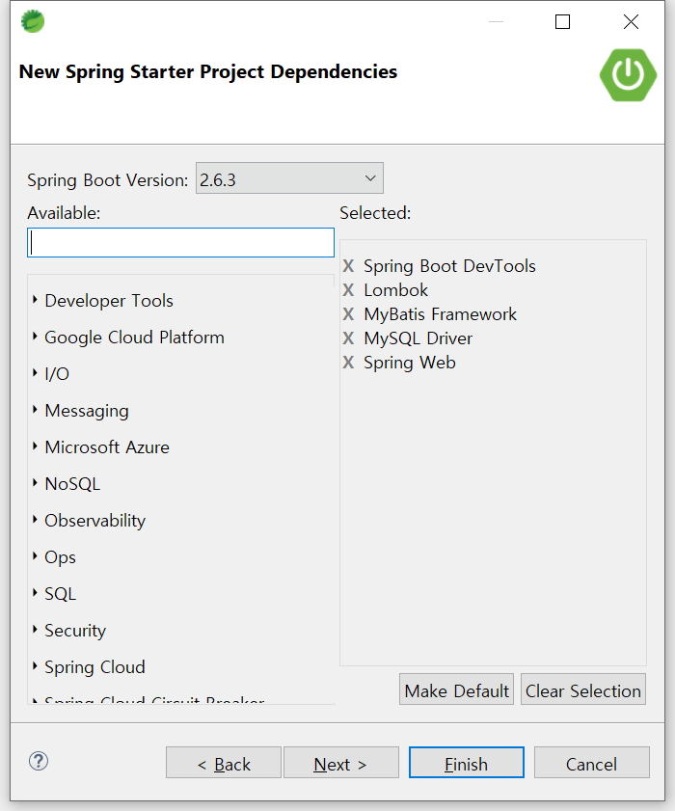Click the green Spring Boot power logo
This screenshot has height=811, width=675.
click(x=628, y=74)
